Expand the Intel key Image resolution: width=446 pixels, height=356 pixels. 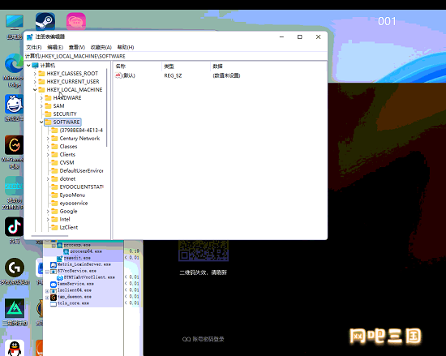[x=48, y=220]
